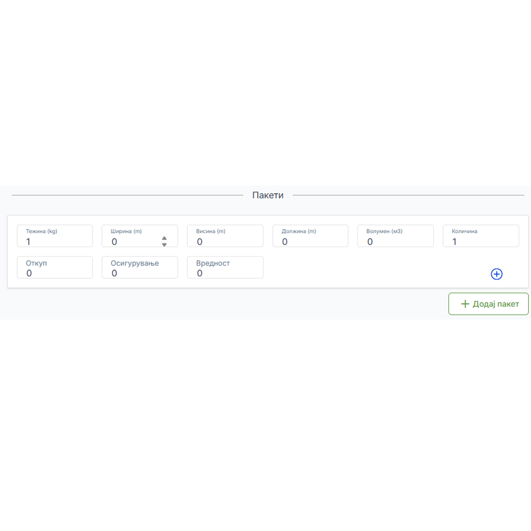Click the Пакети section heading
Screen dimensions: 531x531
268,195
